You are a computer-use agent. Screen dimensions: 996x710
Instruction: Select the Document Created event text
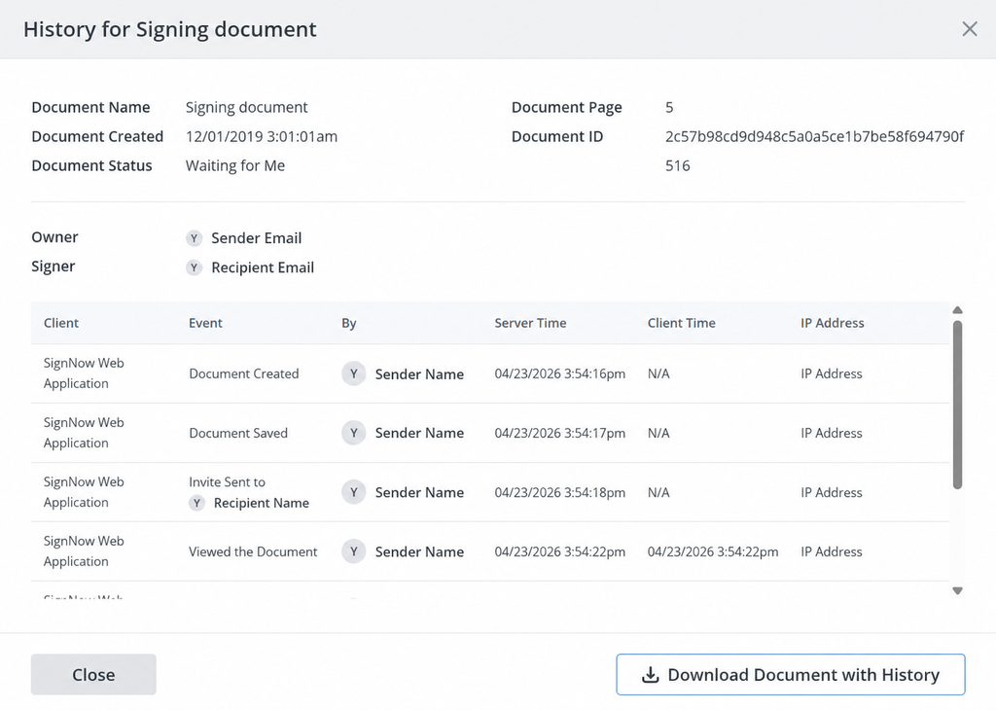point(244,374)
